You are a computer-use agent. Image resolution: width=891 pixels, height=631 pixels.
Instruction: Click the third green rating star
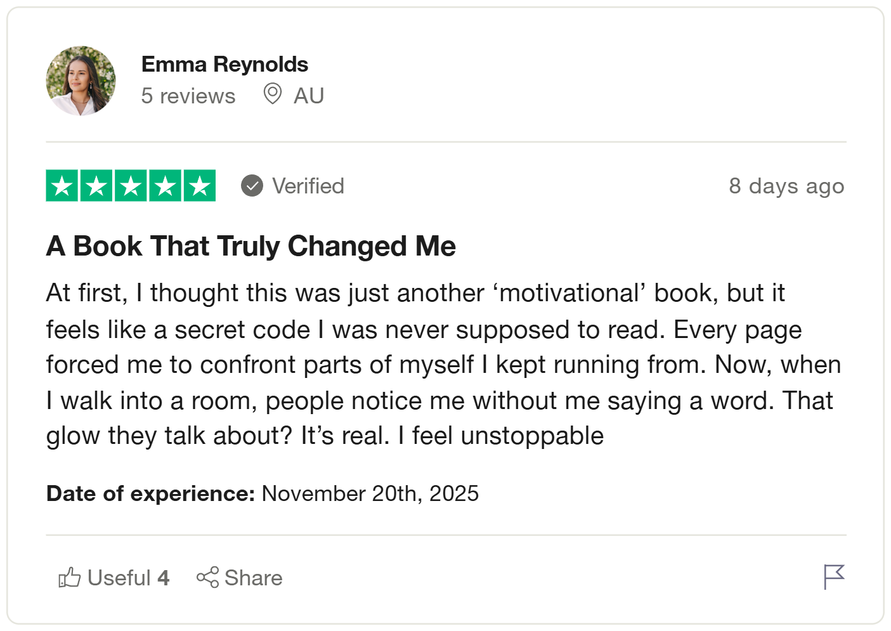pos(131,186)
